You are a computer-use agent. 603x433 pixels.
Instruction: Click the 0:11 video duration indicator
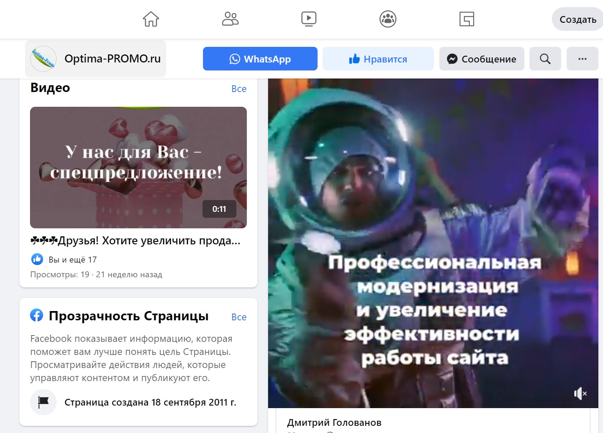(219, 208)
